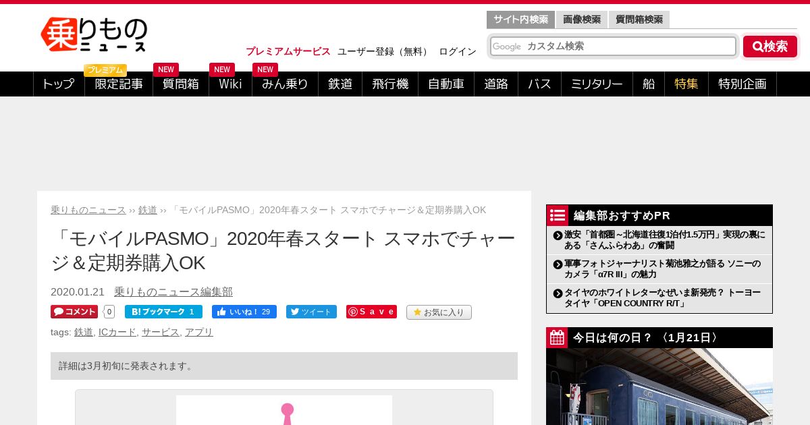Image resolution: width=810 pixels, height=425 pixels.
Task: Open the 特別企画 menu item
Action: [742, 84]
